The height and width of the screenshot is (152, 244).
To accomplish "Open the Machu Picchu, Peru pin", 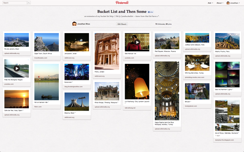I will 227,41.
